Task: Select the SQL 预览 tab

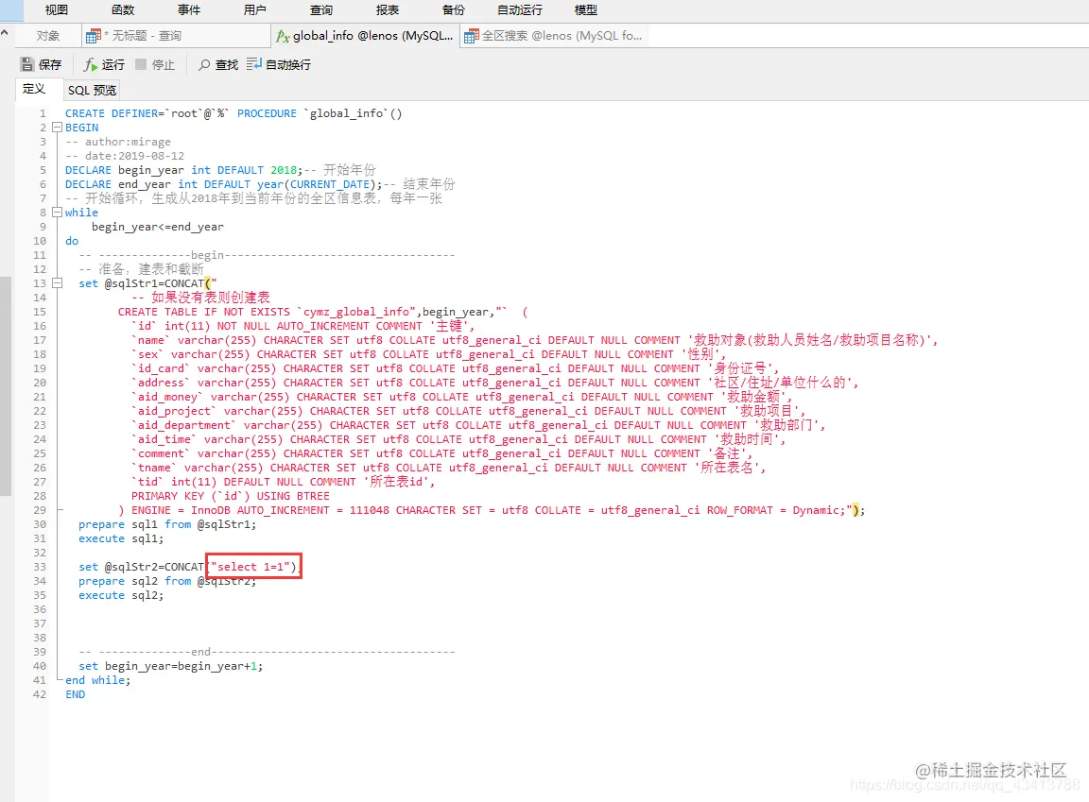Action: point(92,90)
